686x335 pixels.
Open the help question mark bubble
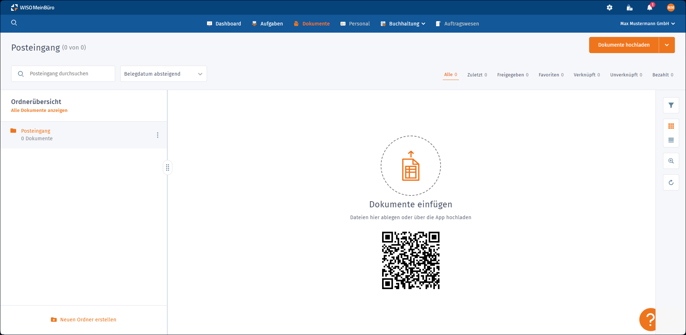[649, 319]
